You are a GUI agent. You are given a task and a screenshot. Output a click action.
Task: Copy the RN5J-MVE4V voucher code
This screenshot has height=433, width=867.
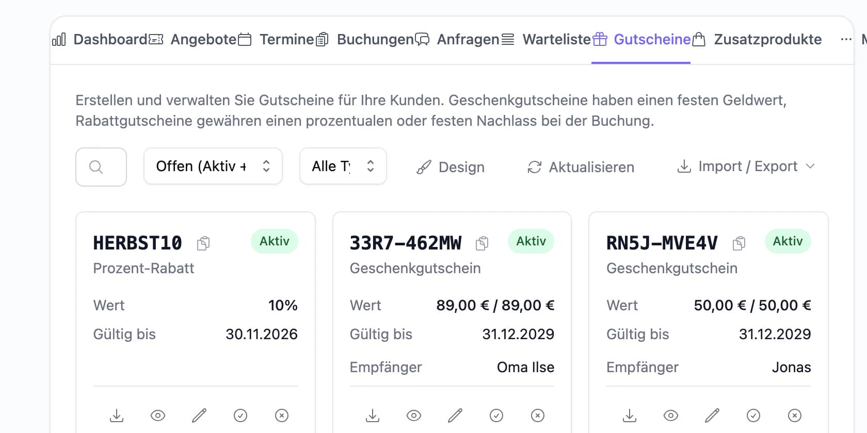coord(739,243)
